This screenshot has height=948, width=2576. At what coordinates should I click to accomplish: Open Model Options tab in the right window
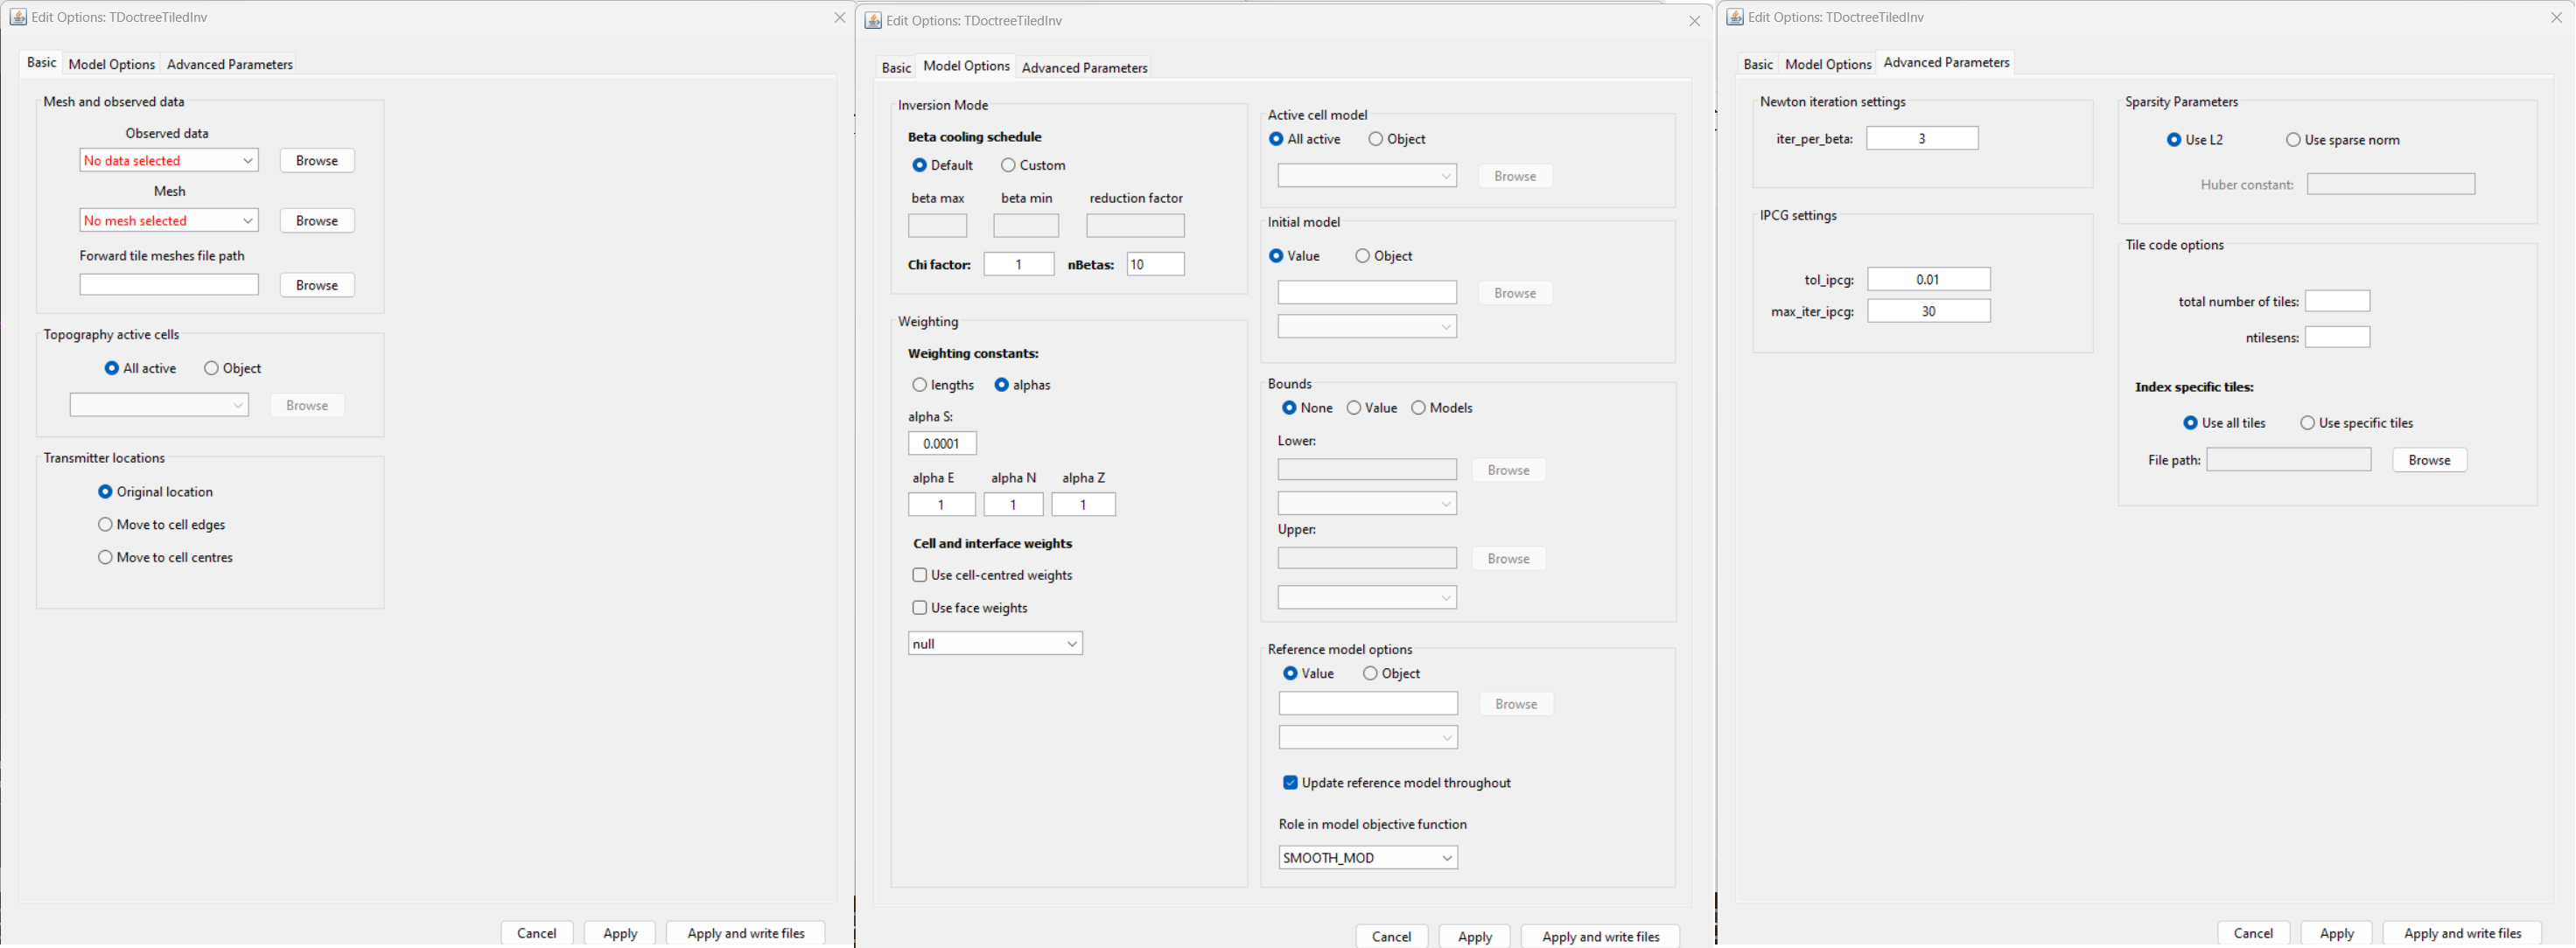click(1828, 64)
